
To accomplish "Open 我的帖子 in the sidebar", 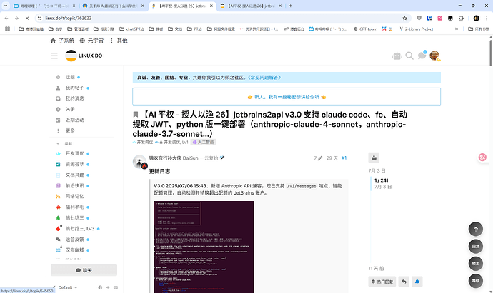I will (x=74, y=88).
